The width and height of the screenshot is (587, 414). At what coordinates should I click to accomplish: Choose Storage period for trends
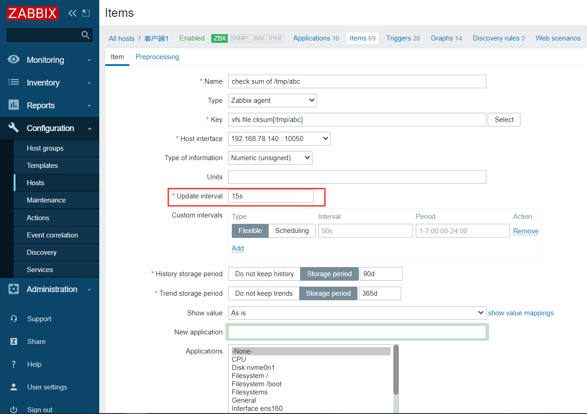328,293
